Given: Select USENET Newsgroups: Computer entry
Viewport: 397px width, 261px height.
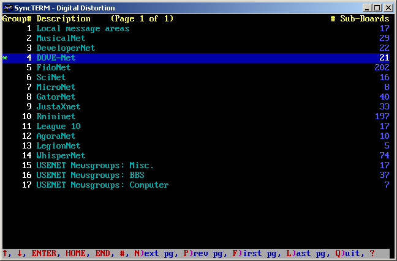Looking at the screenshot, I should [102, 185].
